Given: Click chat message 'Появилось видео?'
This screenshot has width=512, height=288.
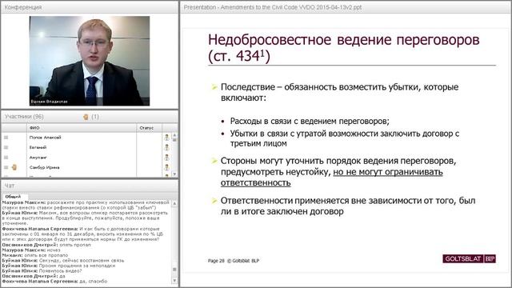Looking at the screenshot, I should 42,270.
